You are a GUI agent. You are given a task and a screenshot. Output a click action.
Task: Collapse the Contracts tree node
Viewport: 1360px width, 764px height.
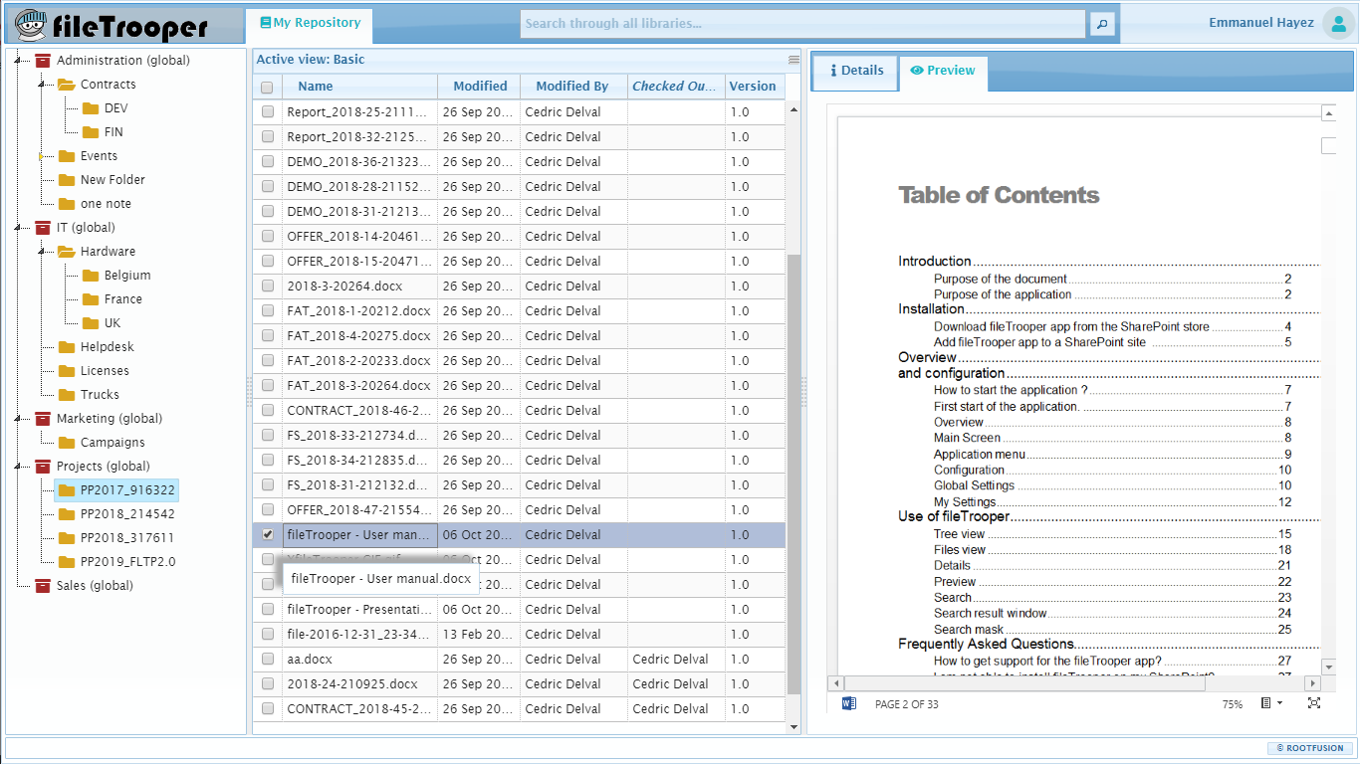[43, 85]
